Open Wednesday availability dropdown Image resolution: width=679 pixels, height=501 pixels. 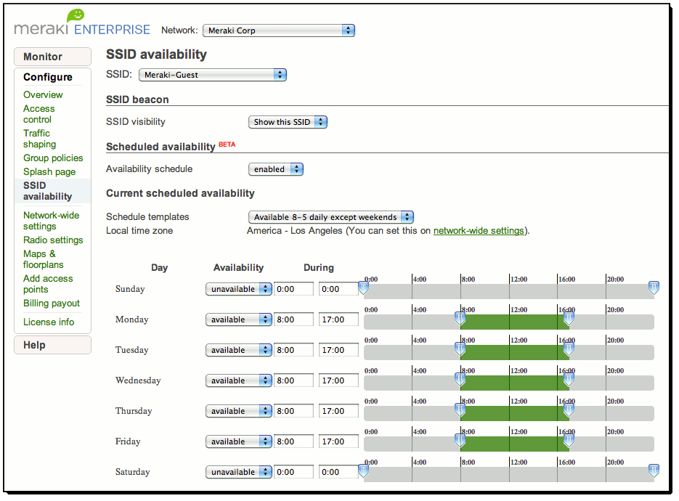pyautogui.click(x=239, y=380)
